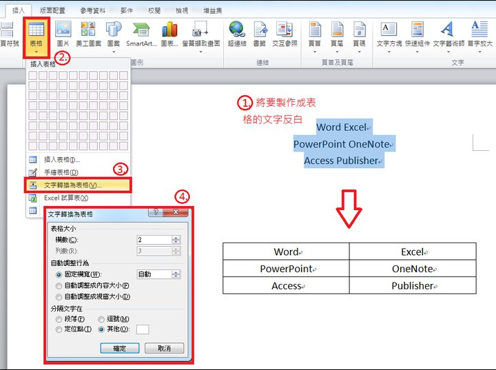The image size is (496, 370).
Task: Choose 定位點 as text separator
Action: (x=59, y=329)
